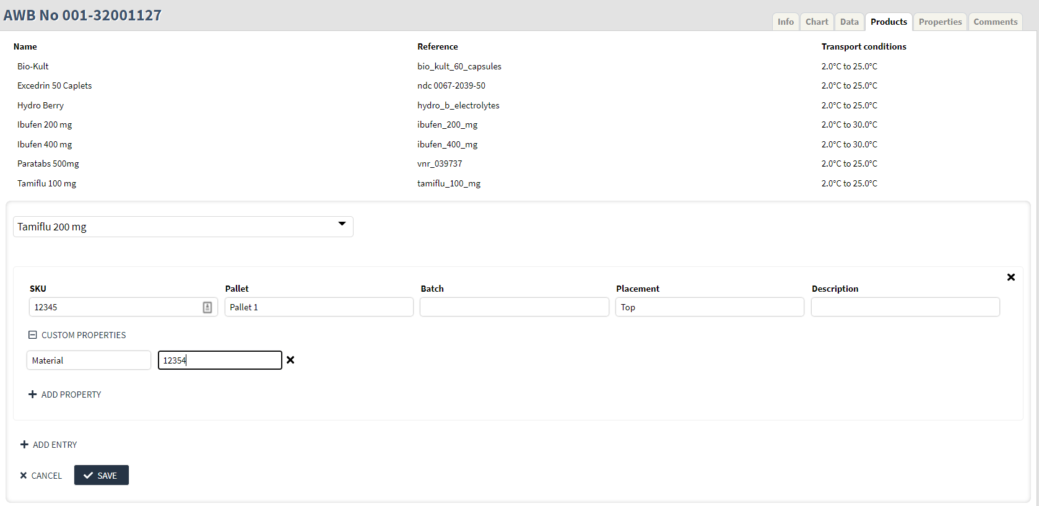Image resolution: width=1039 pixels, height=506 pixels.
Task: Click the Material property name field
Action: coord(89,360)
